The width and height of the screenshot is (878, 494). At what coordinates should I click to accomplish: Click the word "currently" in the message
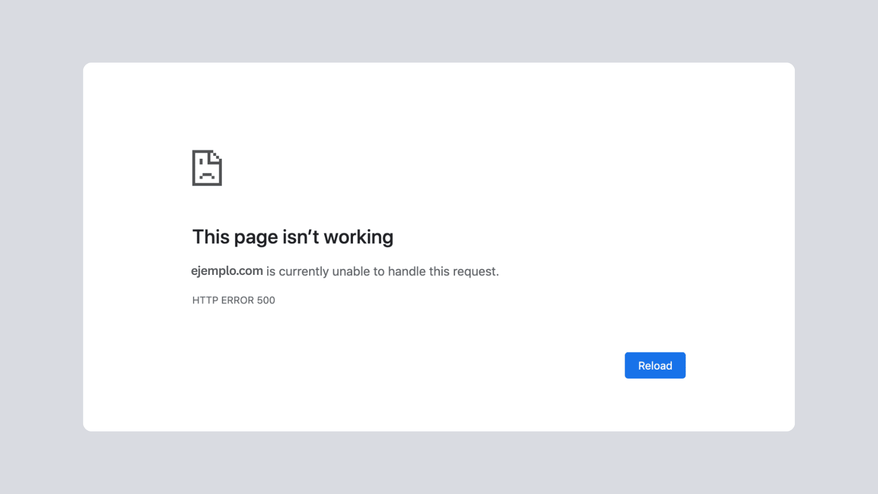click(x=304, y=272)
